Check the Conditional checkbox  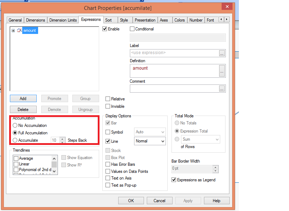click(132, 29)
